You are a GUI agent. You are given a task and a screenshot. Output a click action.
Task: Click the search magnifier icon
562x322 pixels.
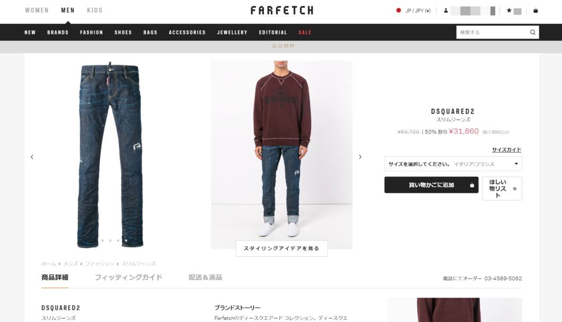click(533, 32)
